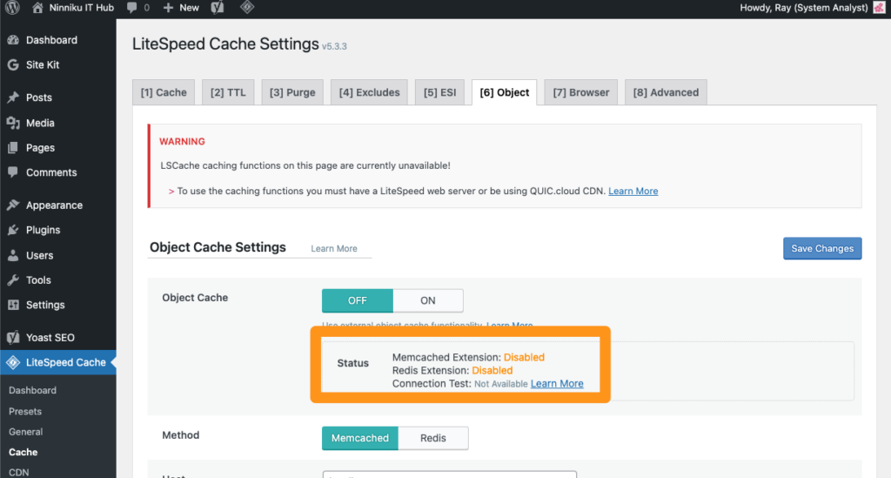
Task: Open Learn More link in the warning box
Action: [x=633, y=191]
